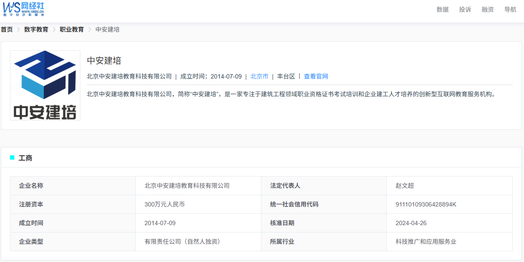Select the 法定代表人 label cell
This screenshot has height=262, width=524.
(324, 186)
